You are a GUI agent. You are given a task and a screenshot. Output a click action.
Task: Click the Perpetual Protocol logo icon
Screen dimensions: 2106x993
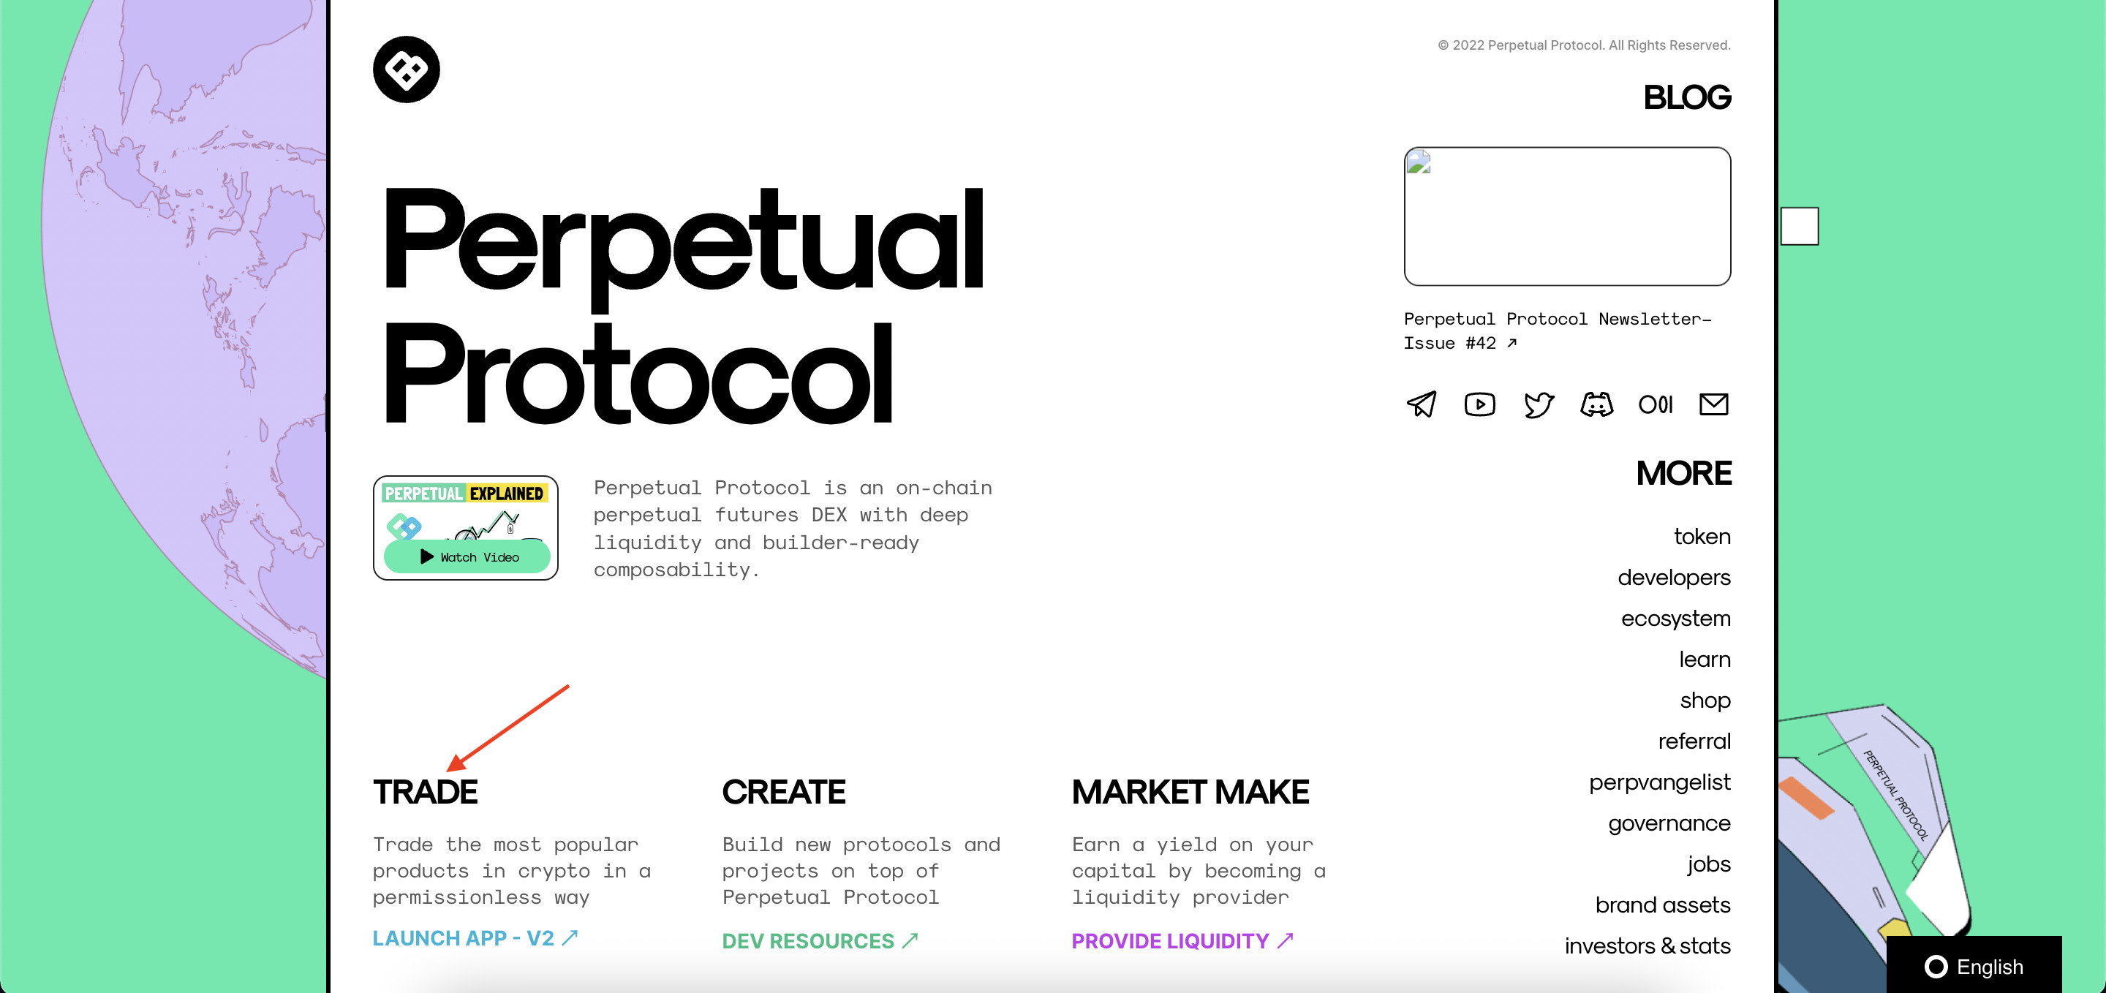(406, 70)
